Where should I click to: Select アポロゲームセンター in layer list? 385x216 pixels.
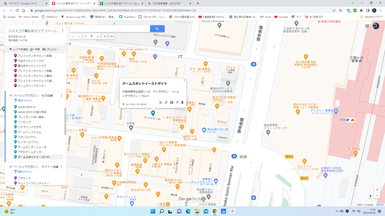pos(30,152)
